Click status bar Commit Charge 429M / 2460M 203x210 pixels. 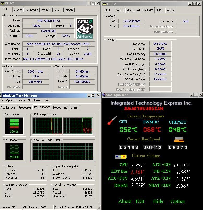pyautogui.click(x=74, y=207)
